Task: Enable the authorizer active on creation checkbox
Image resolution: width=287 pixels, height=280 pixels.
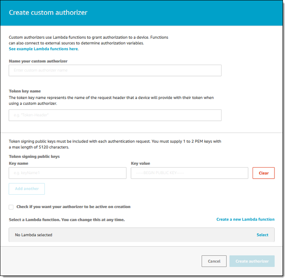Action: pos(11,207)
